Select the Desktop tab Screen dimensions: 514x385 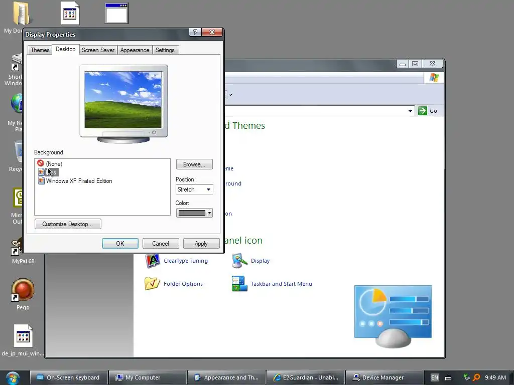66,49
